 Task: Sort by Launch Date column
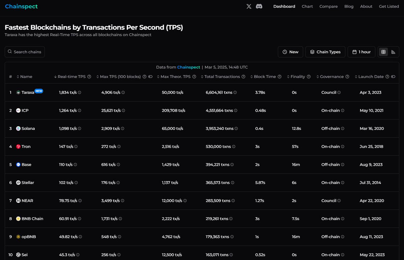tap(369, 77)
